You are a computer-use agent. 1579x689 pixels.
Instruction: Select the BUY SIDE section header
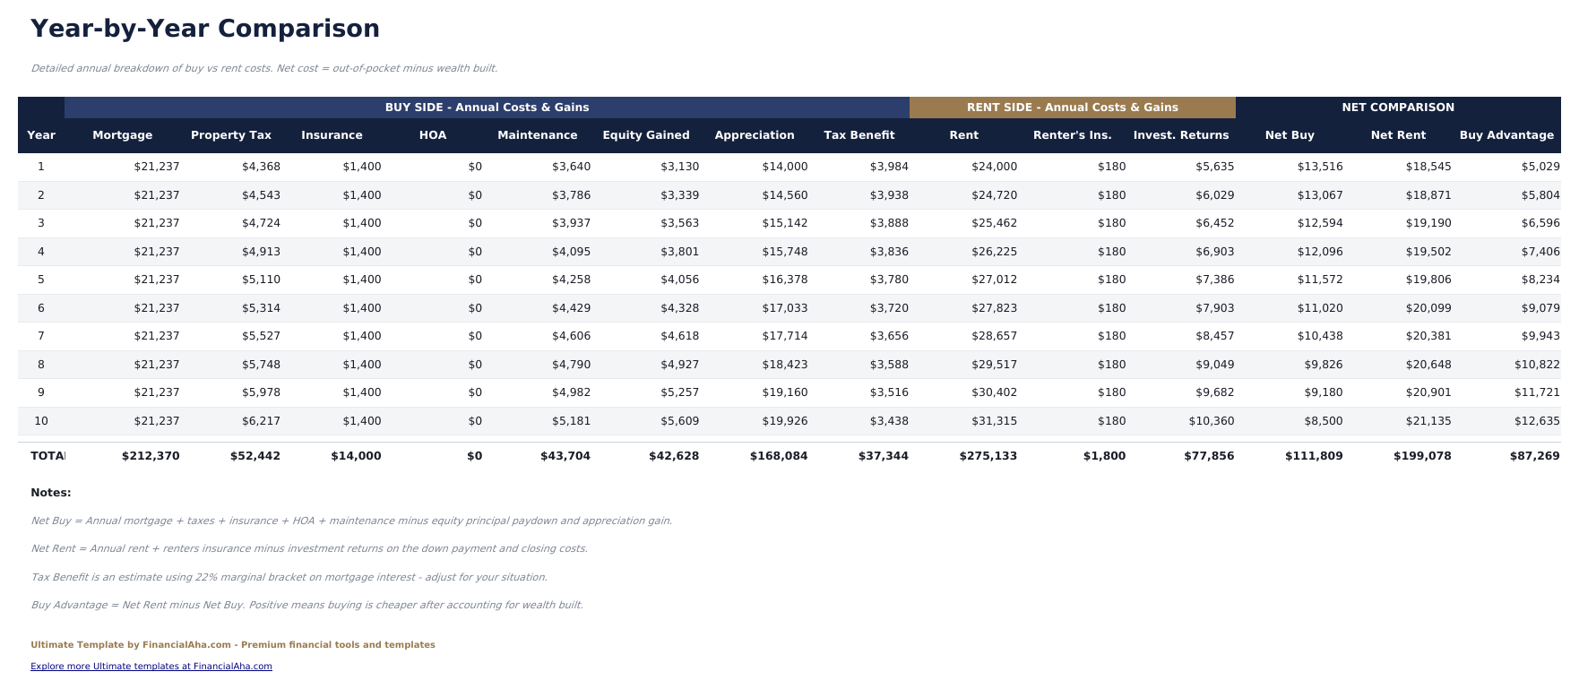487,108
